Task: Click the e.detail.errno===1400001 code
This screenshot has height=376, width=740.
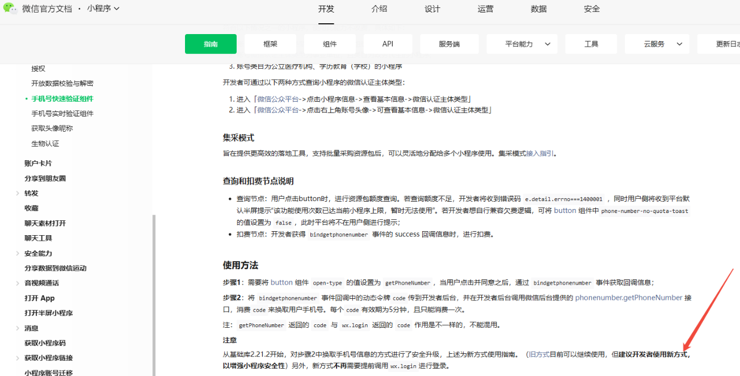Action: pyautogui.click(x=564, y=199)
